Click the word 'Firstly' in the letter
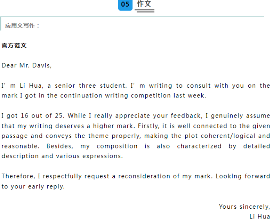 (149, 126)
